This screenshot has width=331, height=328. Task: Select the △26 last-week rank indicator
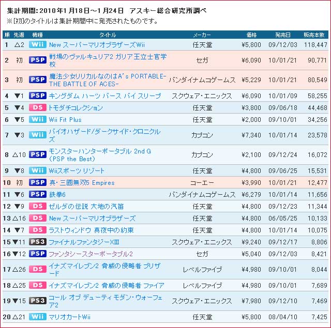[19, 270]
